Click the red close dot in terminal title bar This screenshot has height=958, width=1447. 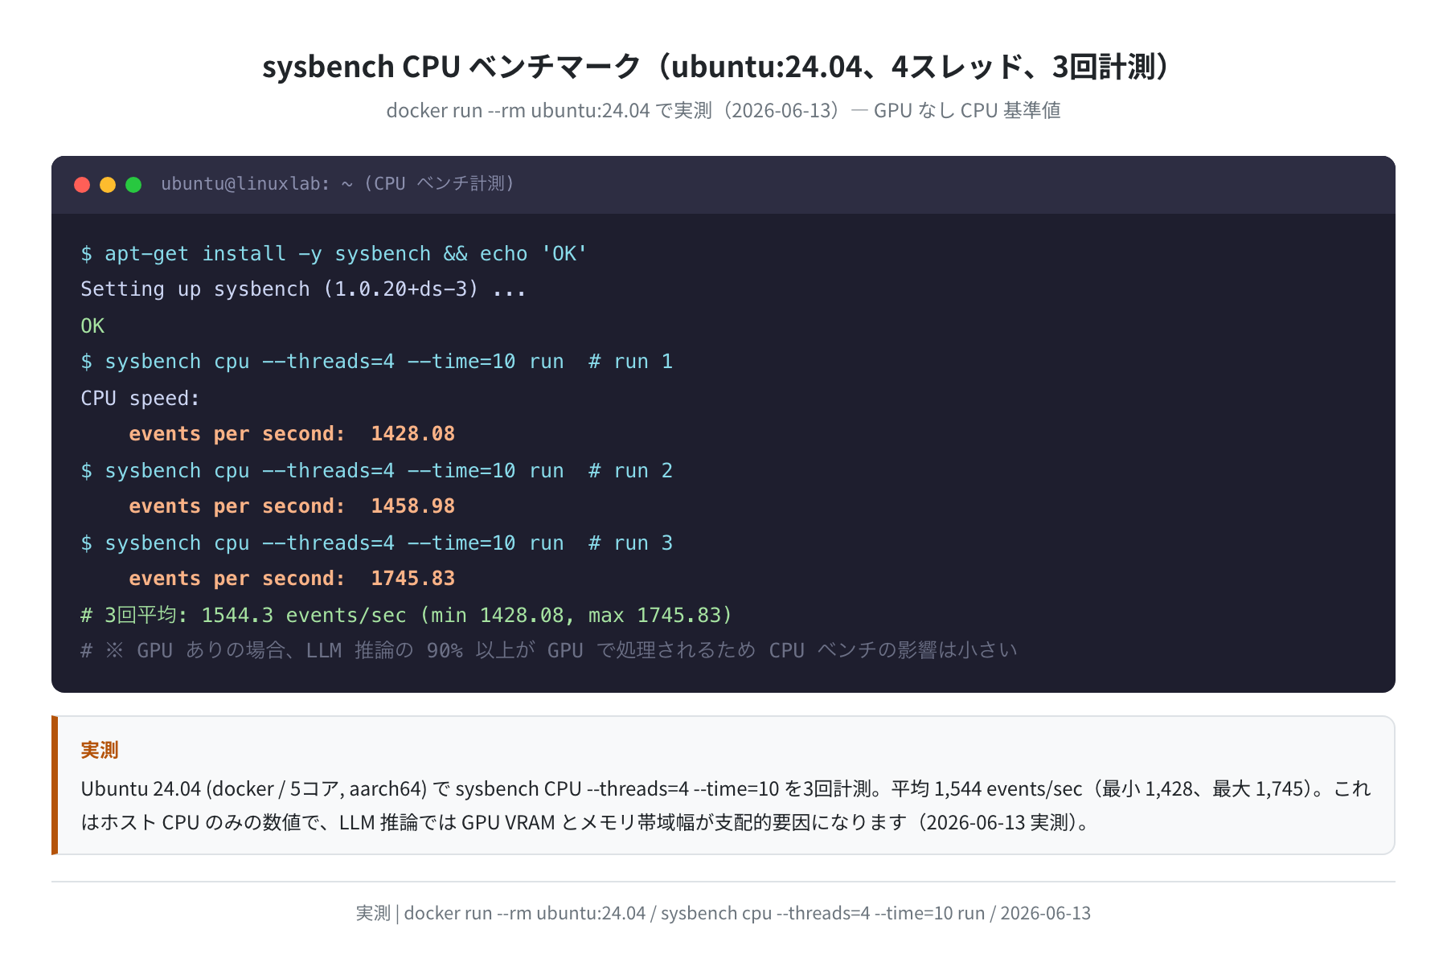coord(82,185)
